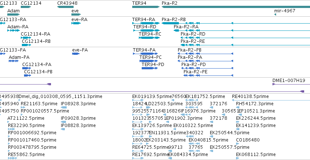This screenshot has height=160, width=310.
Task: Open the TER94 gene feature
Action: (146, 7)
